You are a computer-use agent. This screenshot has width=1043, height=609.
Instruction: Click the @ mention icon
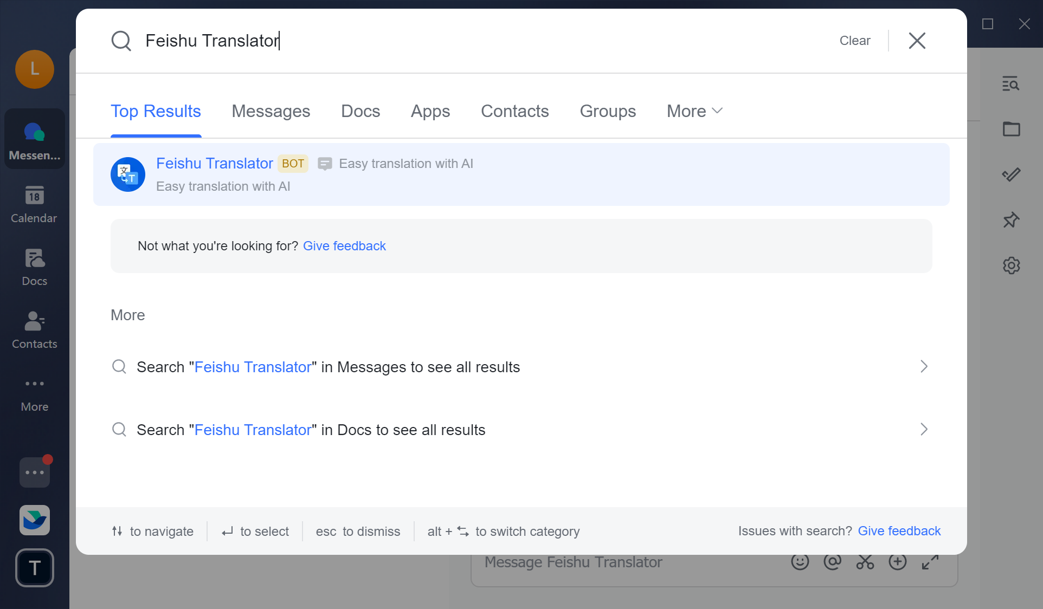pos(832,562)
